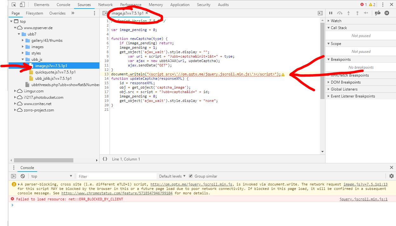The image size is (396, 226).
Task: Click the console Filter input field
Action: [x=117, y=176]
